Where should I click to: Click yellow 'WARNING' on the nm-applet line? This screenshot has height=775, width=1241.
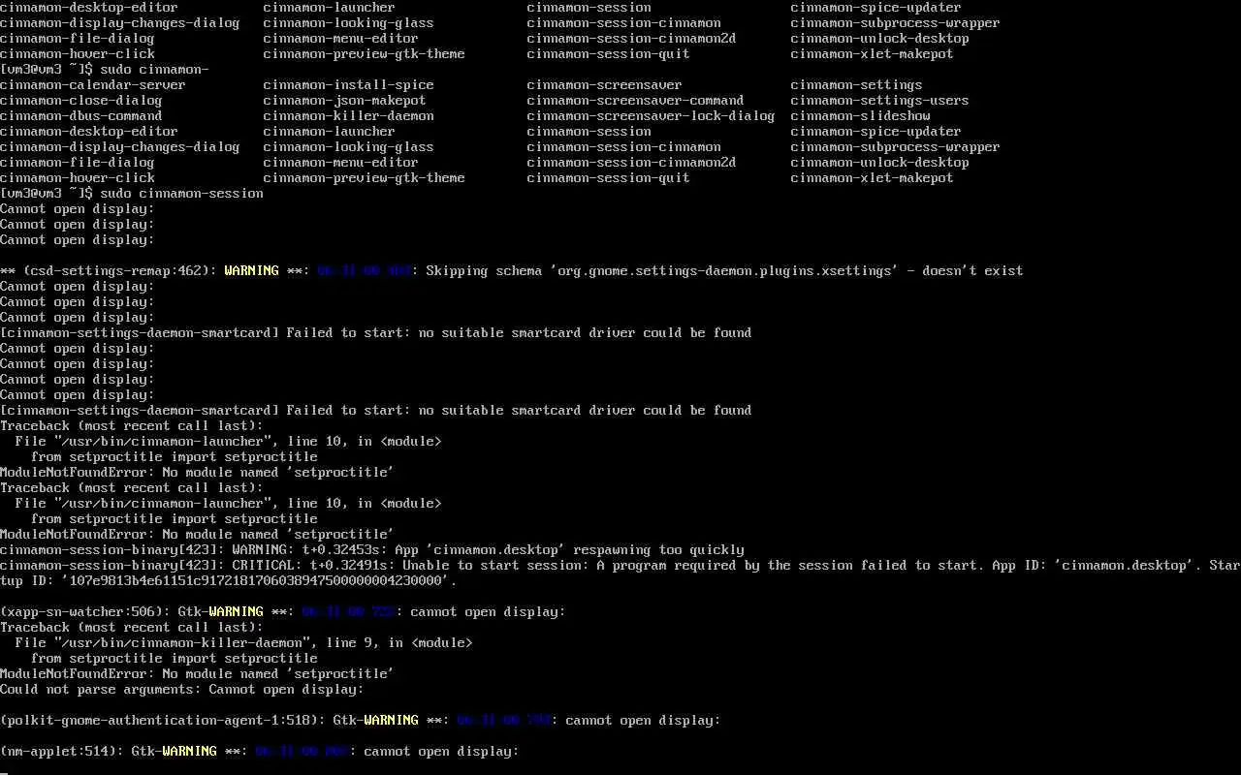click(x=190, y=752)
